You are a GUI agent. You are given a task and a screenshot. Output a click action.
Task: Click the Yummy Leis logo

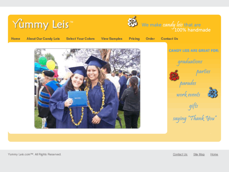click(43, 24)
